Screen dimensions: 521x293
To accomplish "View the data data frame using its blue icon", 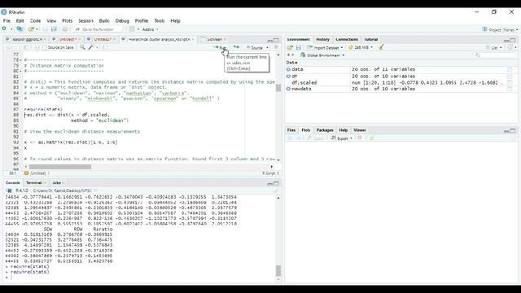I will click(x=288, y=69).
